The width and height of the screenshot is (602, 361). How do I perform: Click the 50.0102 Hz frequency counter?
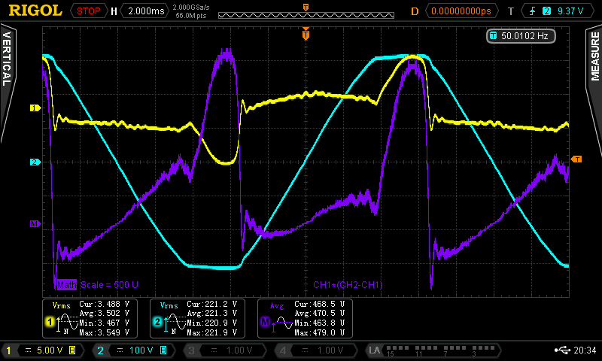pos(521,36)
